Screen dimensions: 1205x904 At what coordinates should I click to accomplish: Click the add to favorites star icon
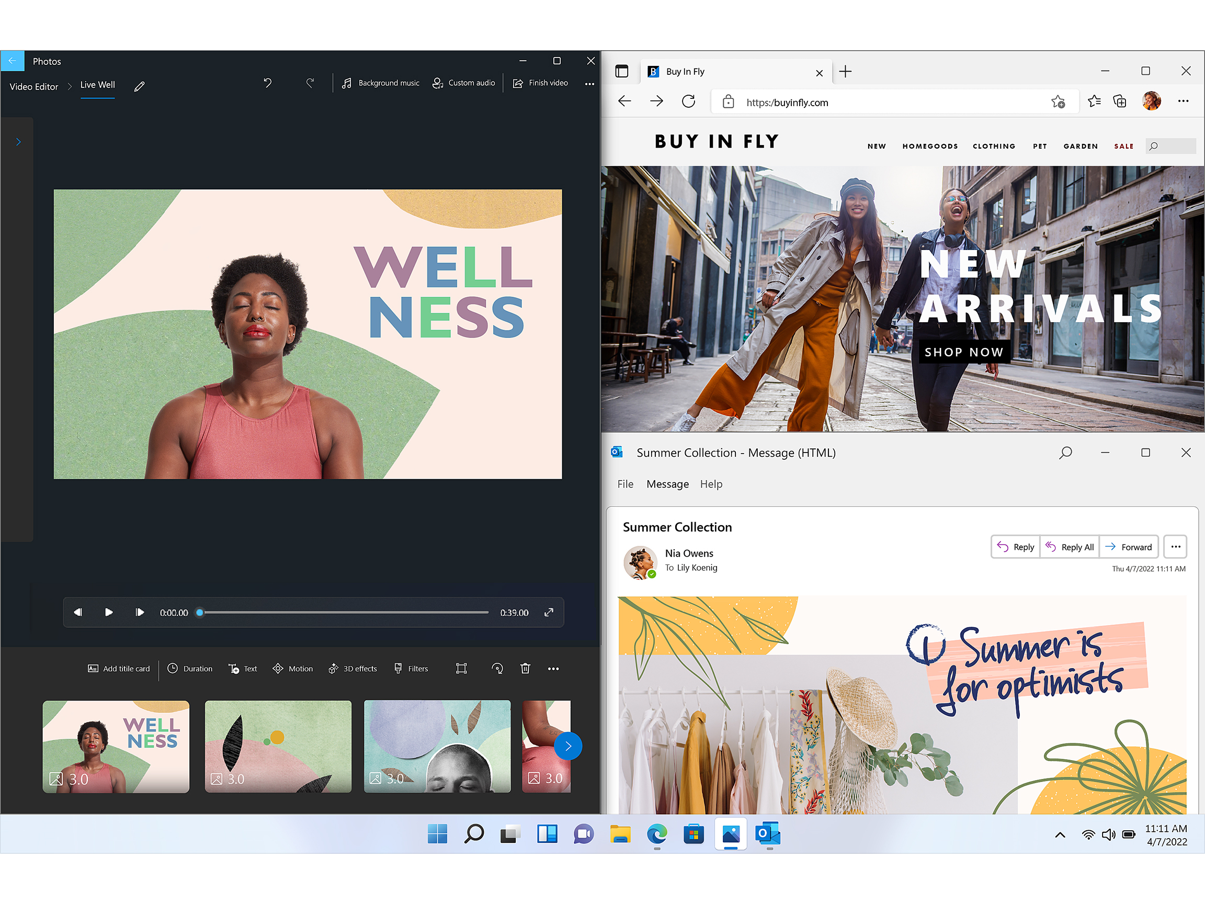[1058, 102]
